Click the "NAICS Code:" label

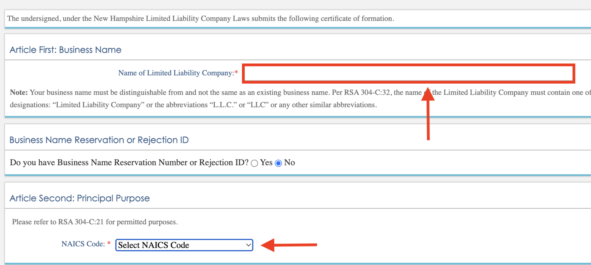(83, 244)
